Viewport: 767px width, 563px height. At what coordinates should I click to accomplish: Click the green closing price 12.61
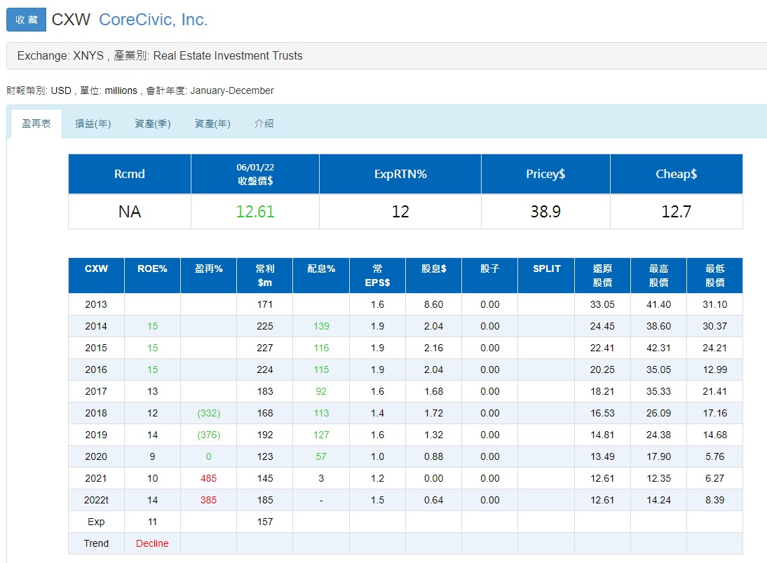[x=254, y=212]
